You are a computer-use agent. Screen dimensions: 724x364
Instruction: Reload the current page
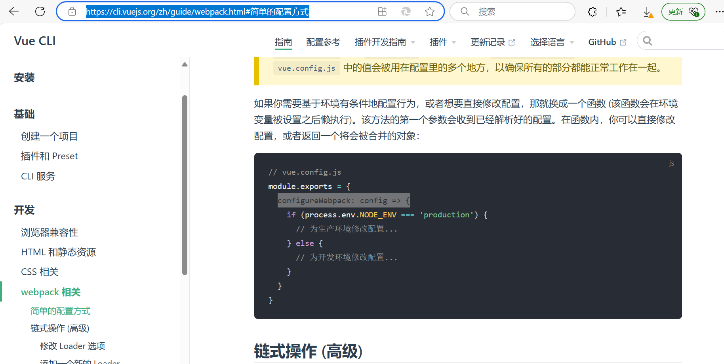pyautogui.click(x=40, y=11)
